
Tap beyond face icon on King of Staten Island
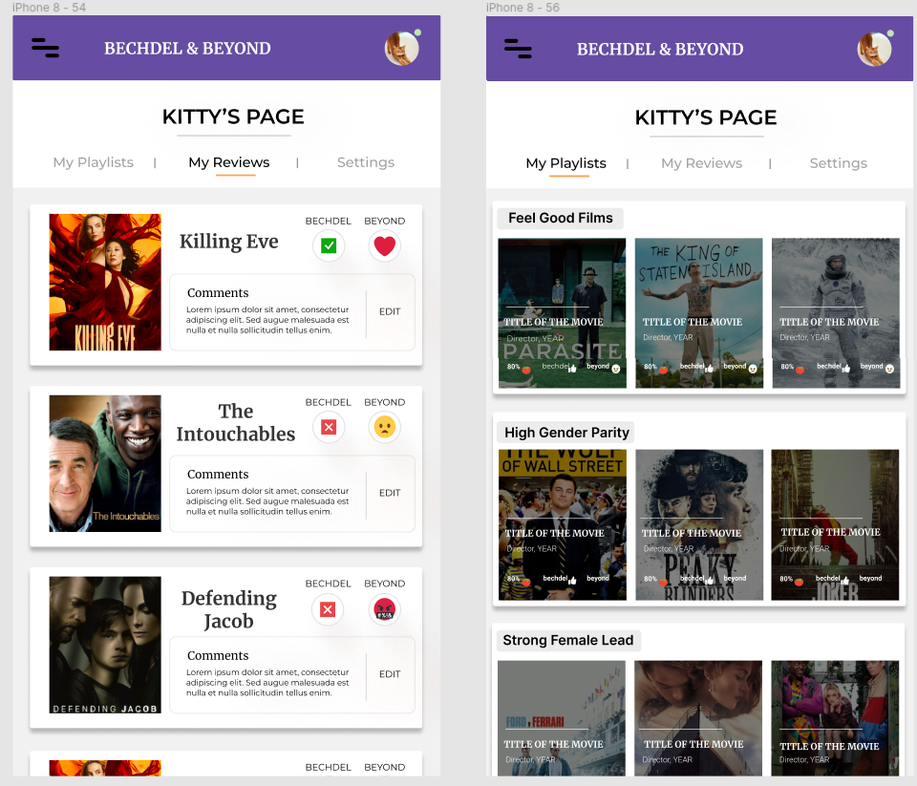point(753,369)
